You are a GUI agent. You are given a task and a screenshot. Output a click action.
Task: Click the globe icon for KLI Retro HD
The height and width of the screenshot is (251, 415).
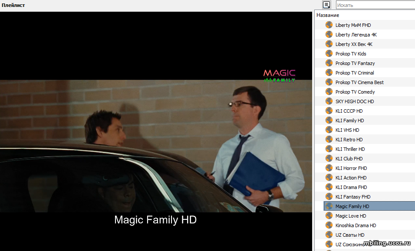329,139
